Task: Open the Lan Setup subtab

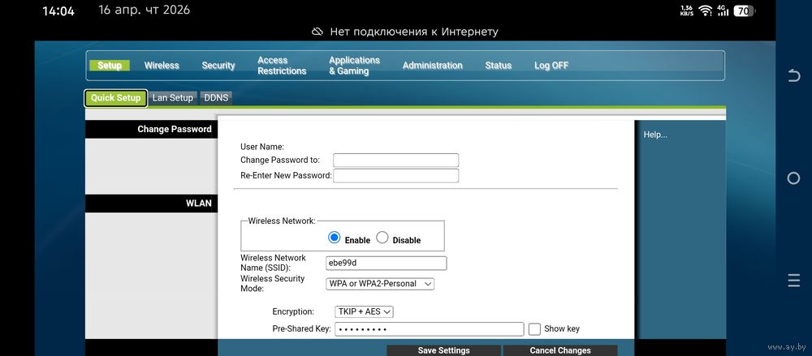Action: (x=173, y=98)
